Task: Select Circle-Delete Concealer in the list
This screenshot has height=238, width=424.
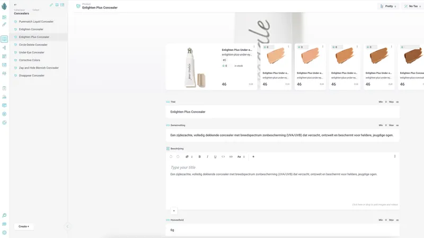Action: tap(33, 45)
